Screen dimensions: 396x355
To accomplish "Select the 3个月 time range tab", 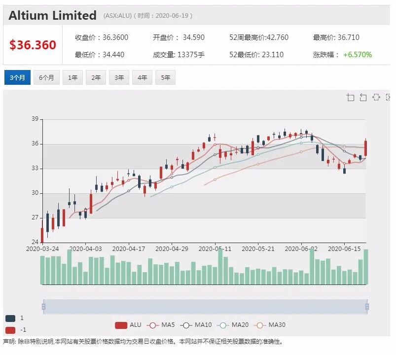I will (x=17, y=77).
